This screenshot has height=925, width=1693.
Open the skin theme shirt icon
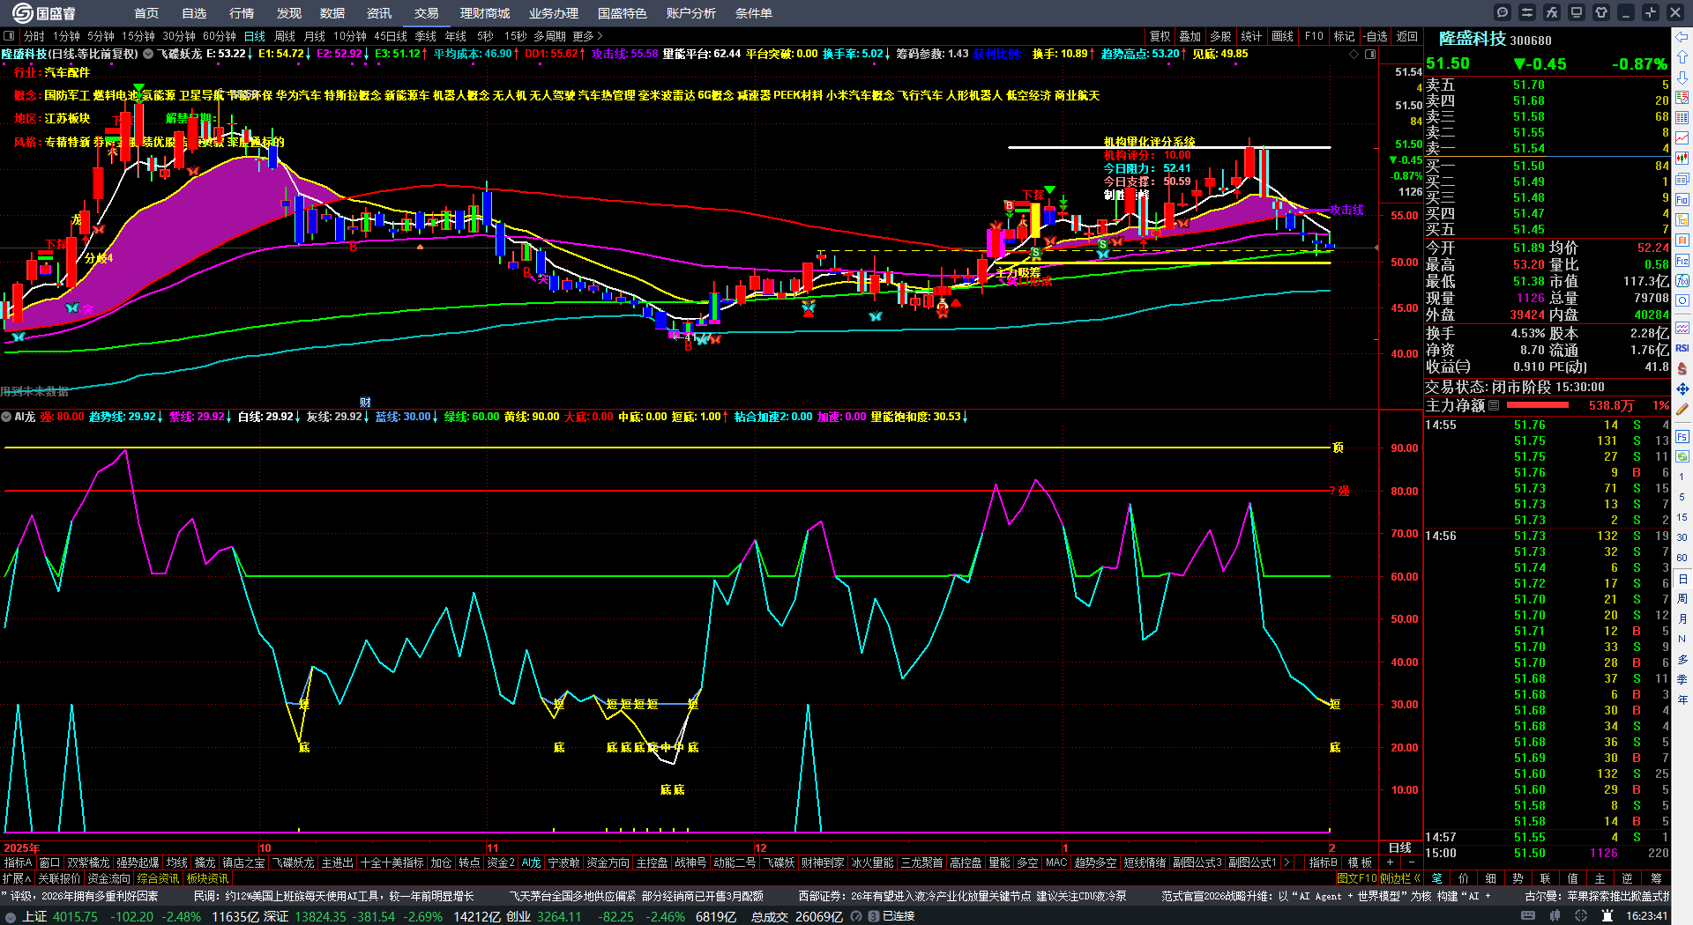point(1601,12)
